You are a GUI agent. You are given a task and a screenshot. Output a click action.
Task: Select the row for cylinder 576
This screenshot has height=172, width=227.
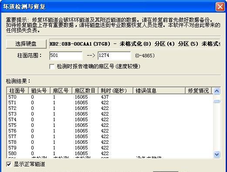110,131
